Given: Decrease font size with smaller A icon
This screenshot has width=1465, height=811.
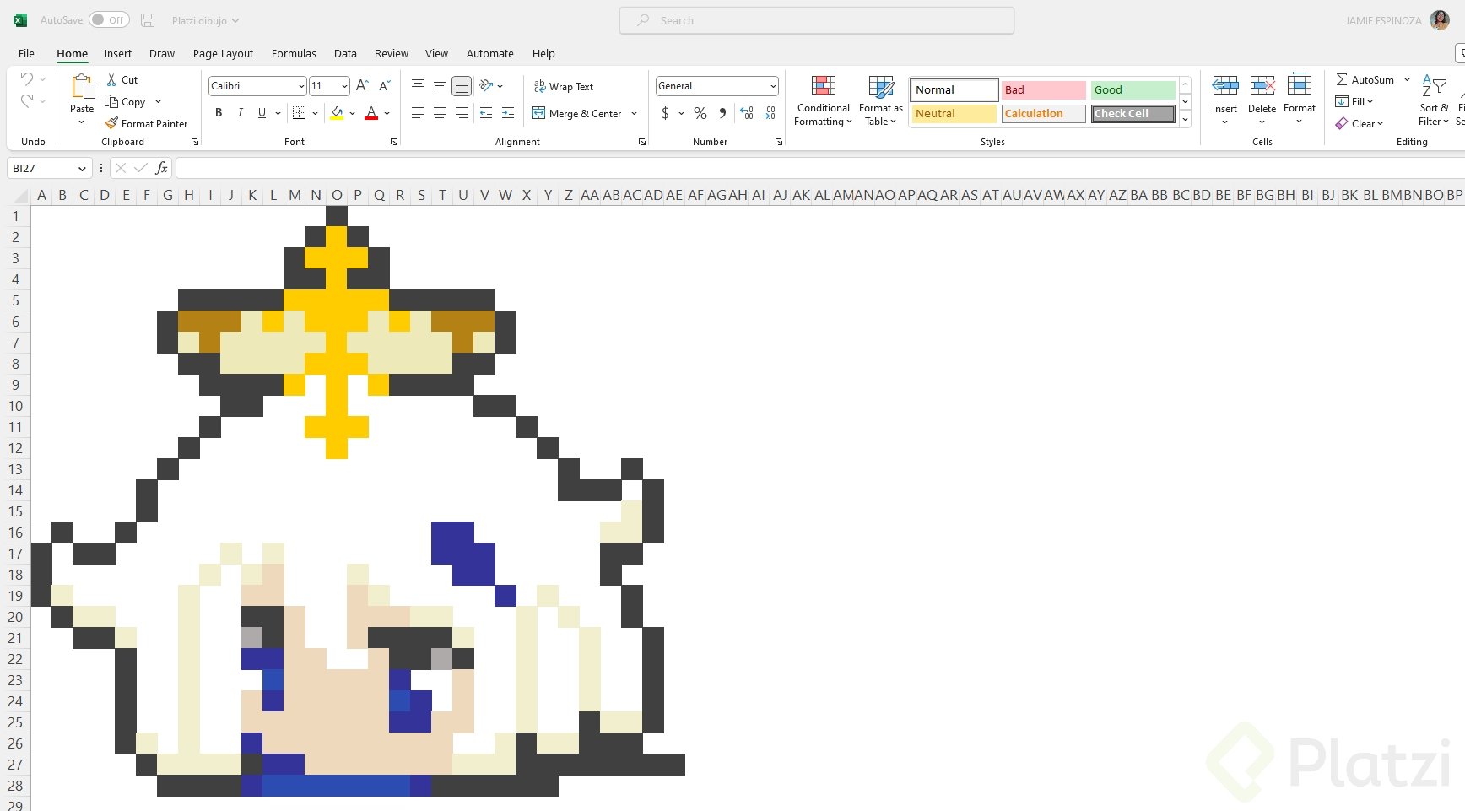Looking at the screenshot, I should [x=384, y=85].
